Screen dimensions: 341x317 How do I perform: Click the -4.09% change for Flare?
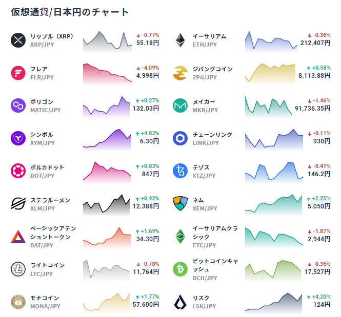148,68
